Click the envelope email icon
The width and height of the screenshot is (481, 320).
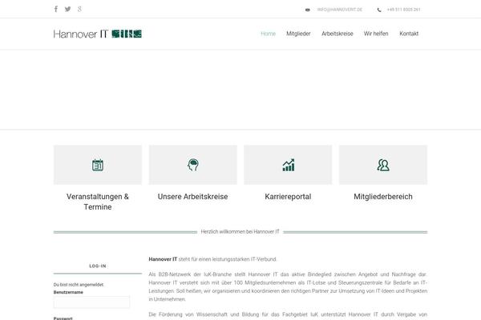pyautogui.click(x=307, y=10)
